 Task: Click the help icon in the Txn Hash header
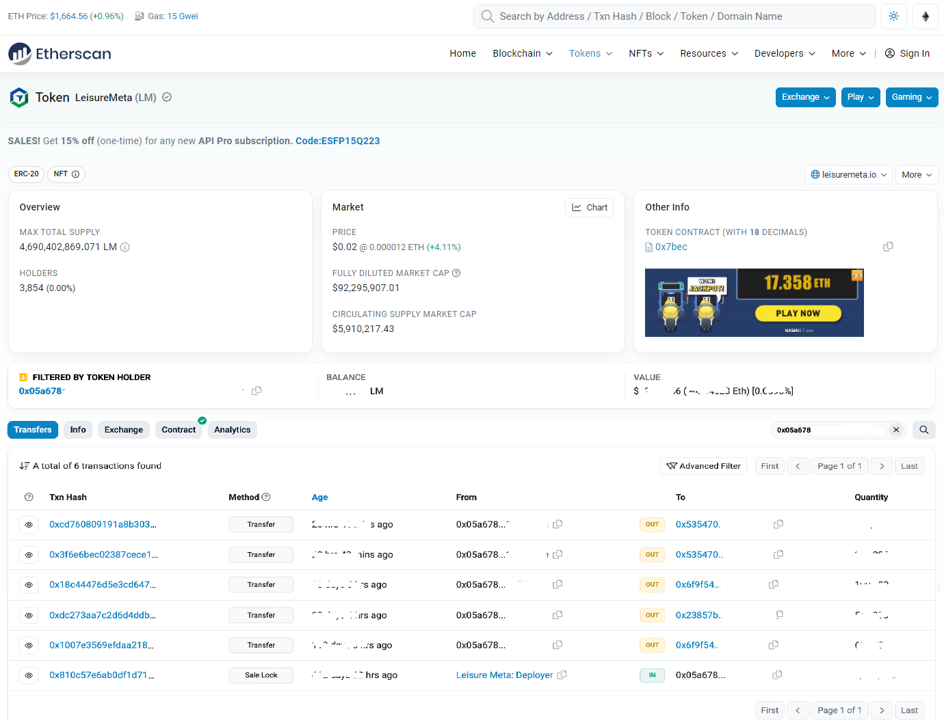click(29, 497)
